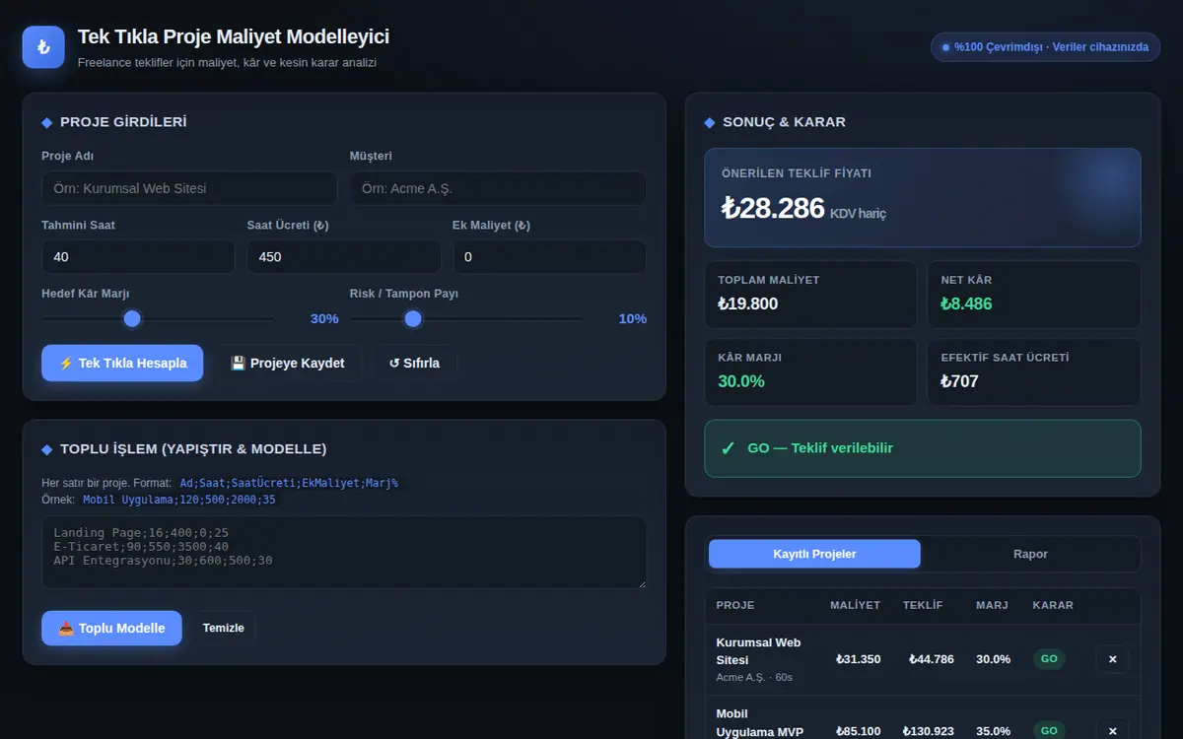Click the Acme A.Ş. · 60s subtitle
This screenshot has width=1183, height=739.
[754, 678]
